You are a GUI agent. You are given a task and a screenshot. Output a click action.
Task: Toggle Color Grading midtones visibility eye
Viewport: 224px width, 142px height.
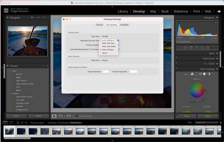click(x=203, y=99)
